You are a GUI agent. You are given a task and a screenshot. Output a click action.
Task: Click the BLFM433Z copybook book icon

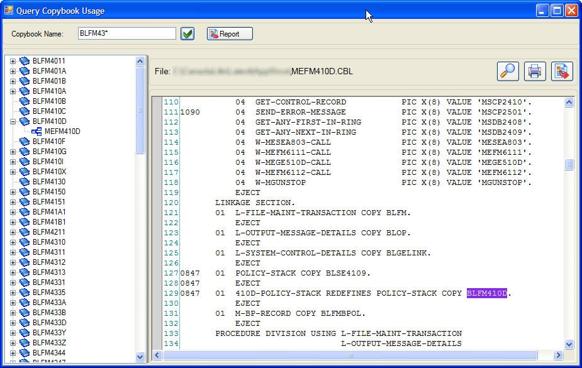click(x=25, y=342)
